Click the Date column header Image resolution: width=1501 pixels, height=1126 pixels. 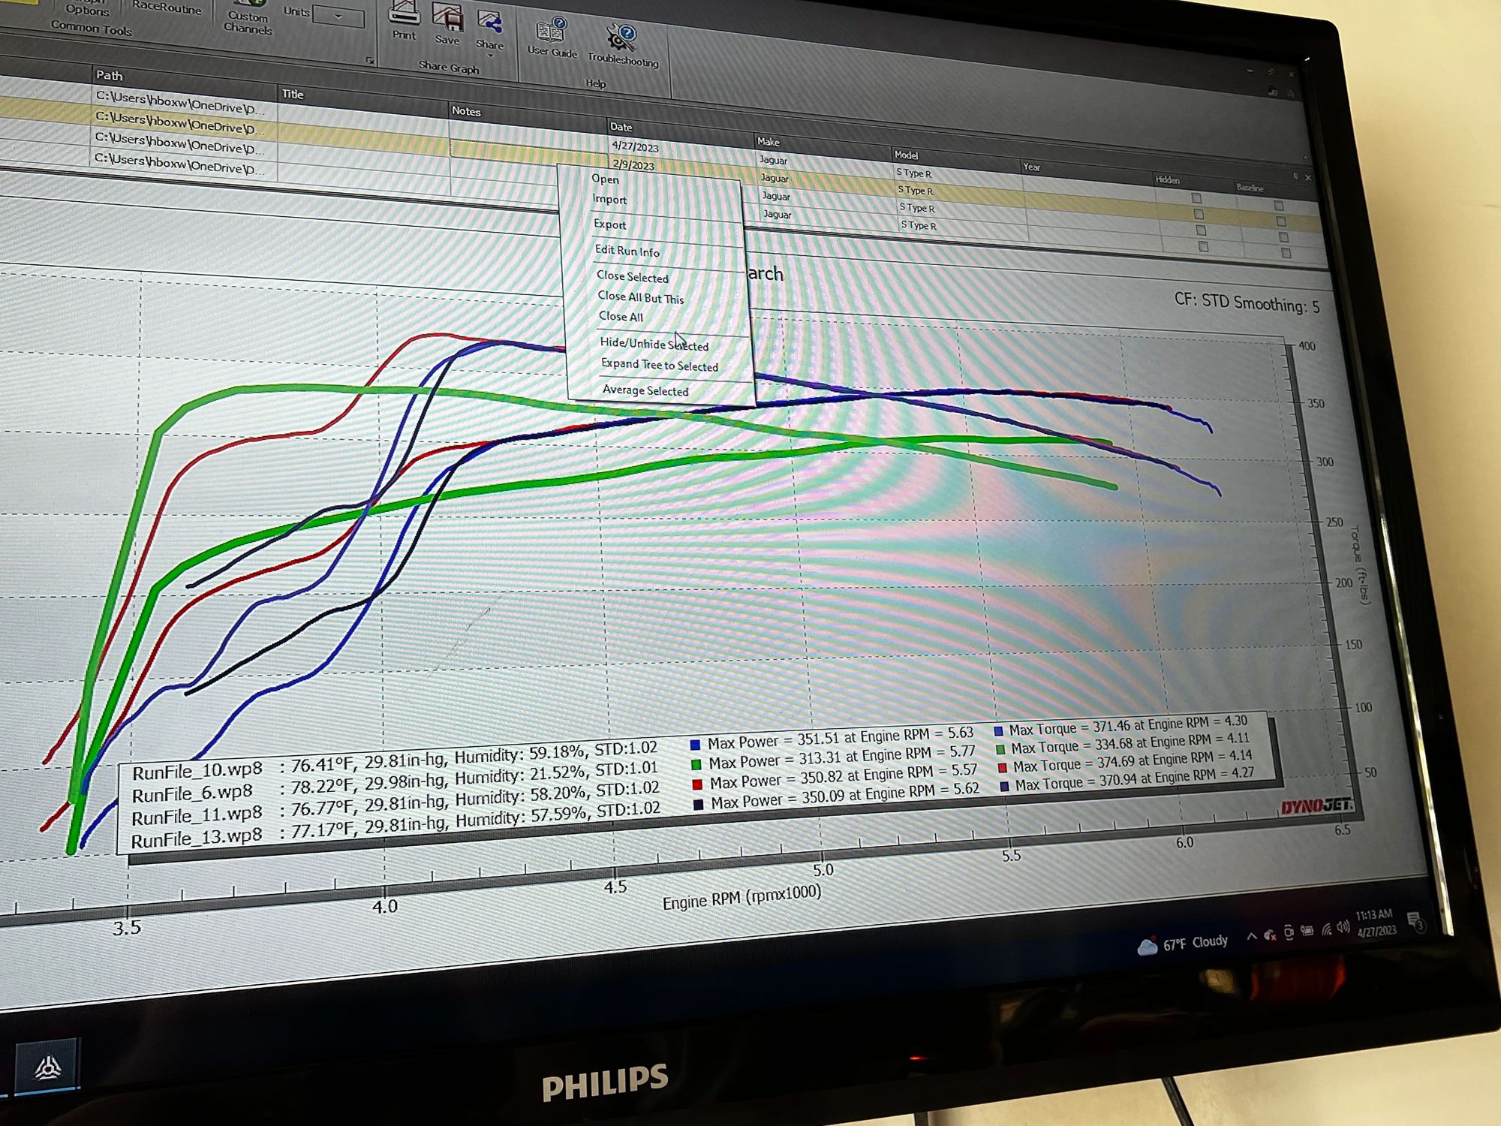pos(621,127)
